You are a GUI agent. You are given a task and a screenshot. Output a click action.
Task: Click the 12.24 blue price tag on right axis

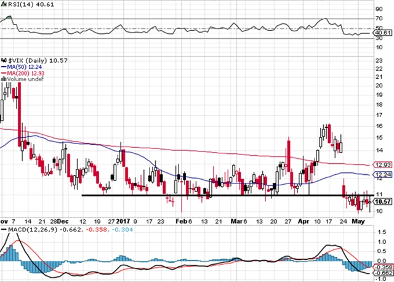tap(382, 175)
